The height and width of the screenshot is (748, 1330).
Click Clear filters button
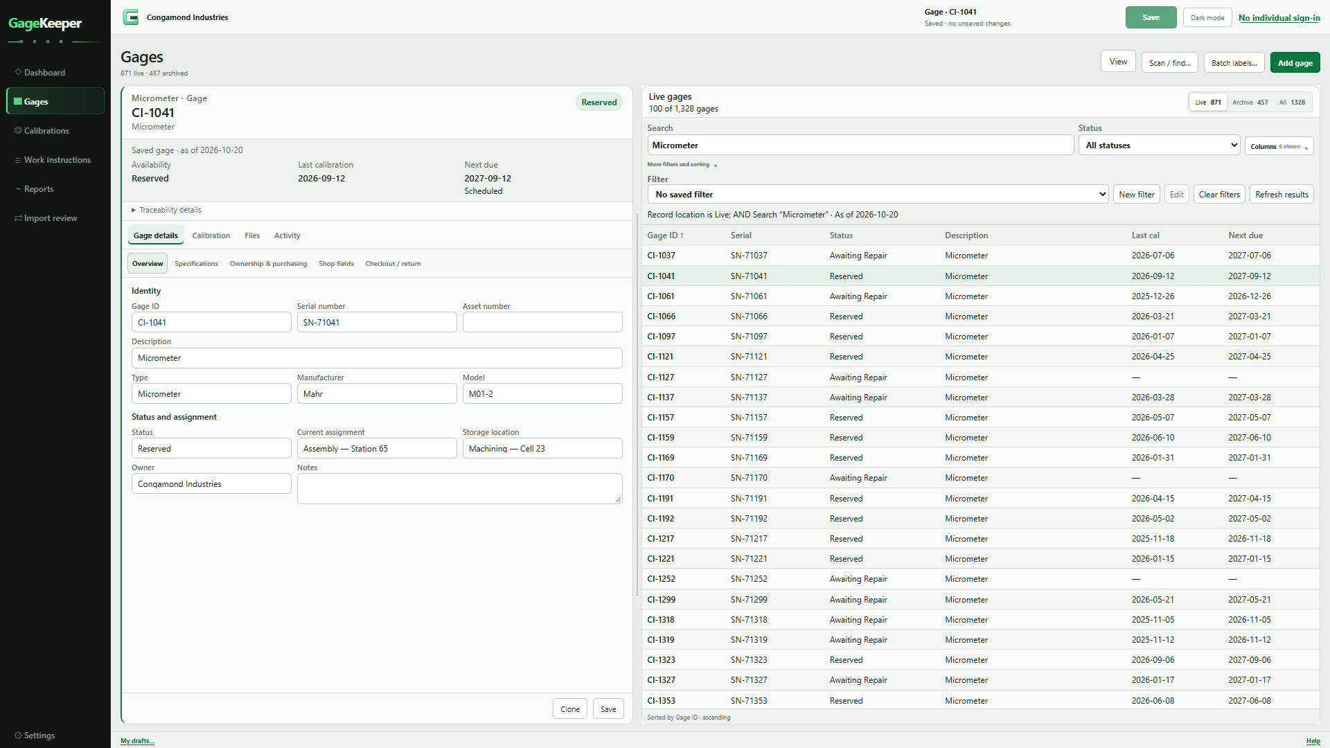(1218, 195)
